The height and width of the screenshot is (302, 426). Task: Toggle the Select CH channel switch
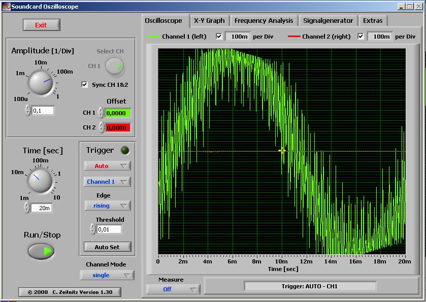click(115, 66)
